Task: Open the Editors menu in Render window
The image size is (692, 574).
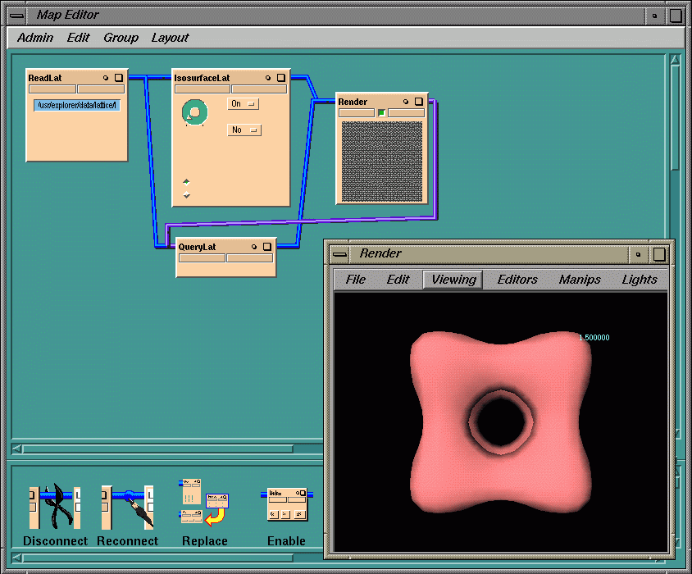Action: click(517, 280)
